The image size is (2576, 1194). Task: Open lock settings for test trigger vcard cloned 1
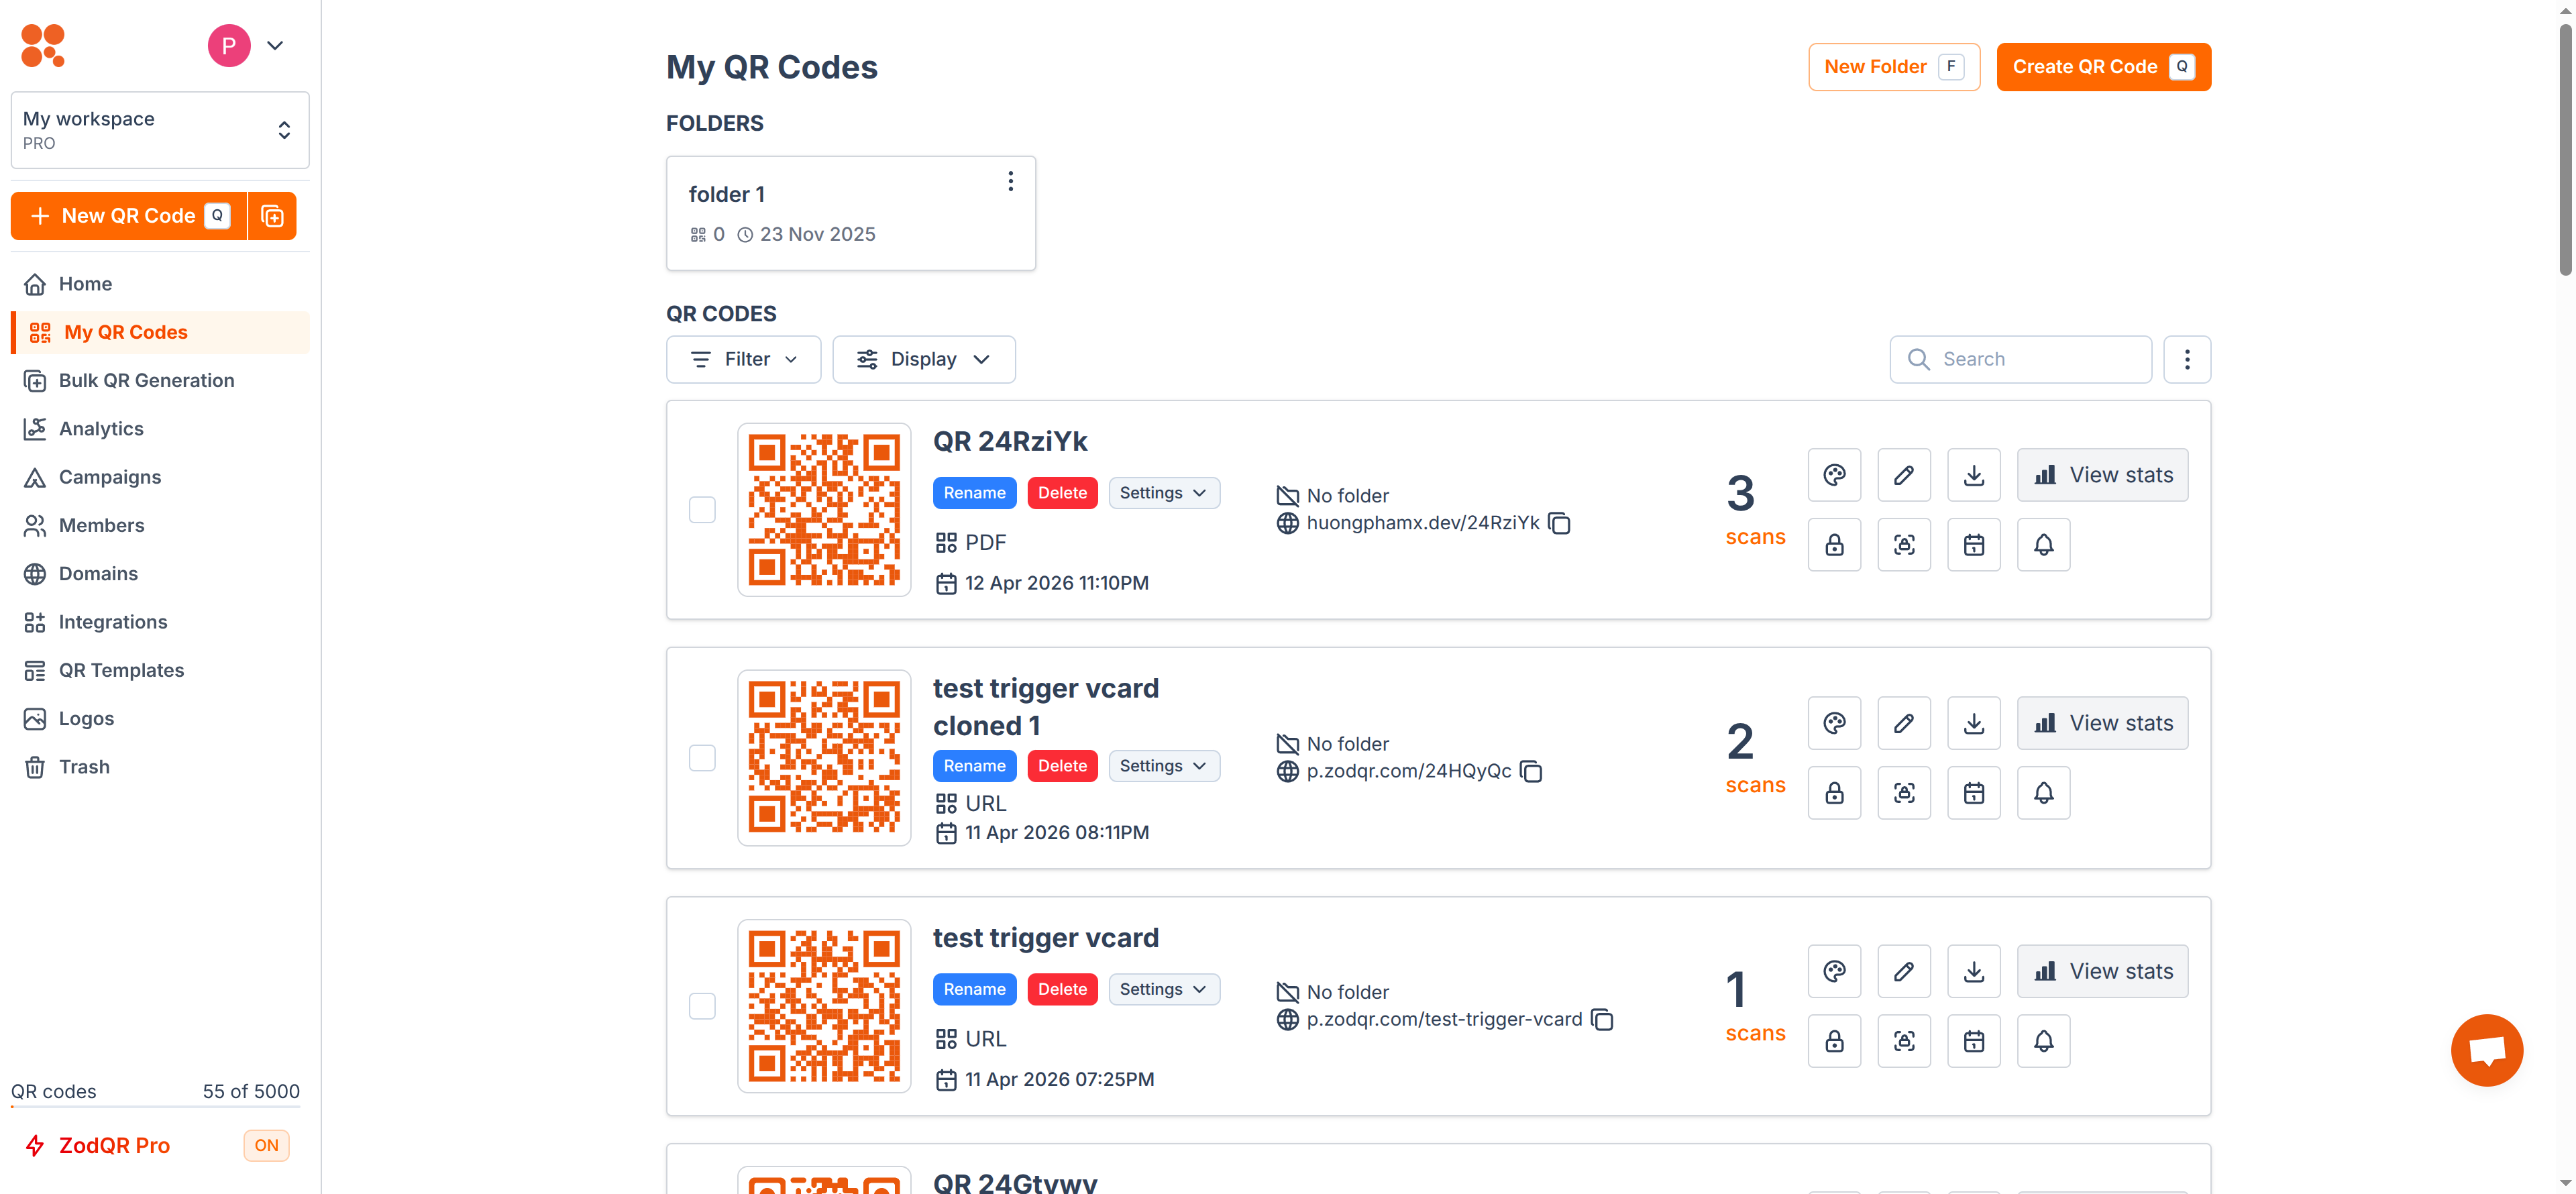[x=1834, y=793]
